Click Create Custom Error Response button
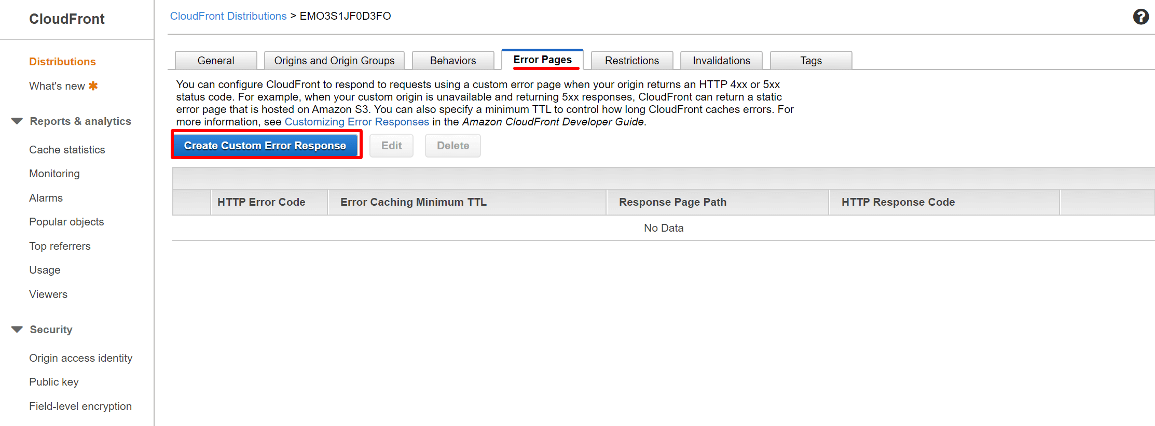 click(x=265, y=146)
